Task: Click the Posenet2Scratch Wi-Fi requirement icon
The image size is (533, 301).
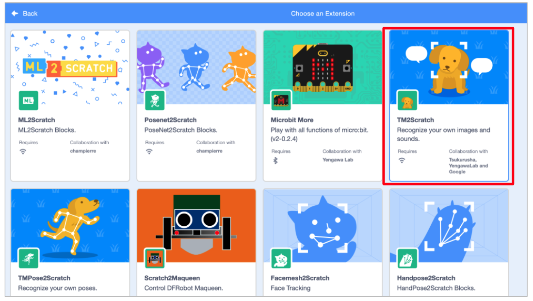Action: coord(149,151)
